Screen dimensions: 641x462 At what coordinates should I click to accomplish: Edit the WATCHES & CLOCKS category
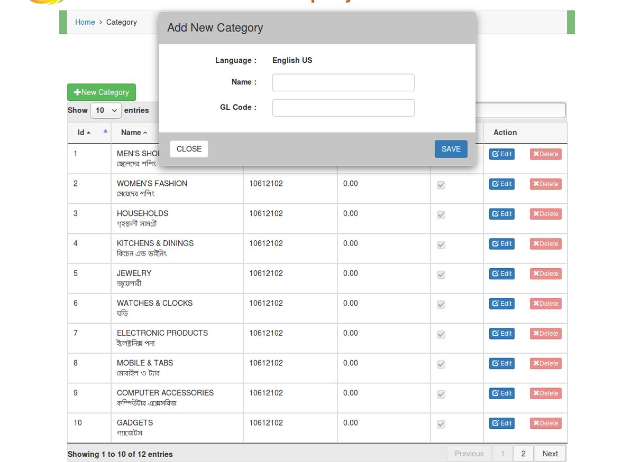click(x=501, y=304)
